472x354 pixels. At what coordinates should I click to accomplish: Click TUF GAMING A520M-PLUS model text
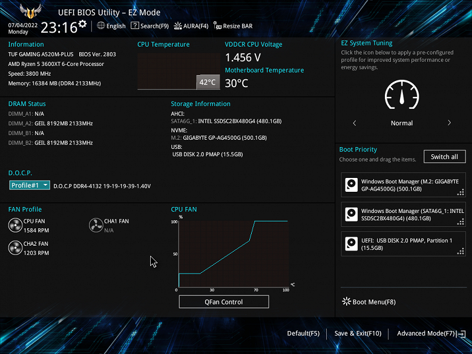coord(41,54)
